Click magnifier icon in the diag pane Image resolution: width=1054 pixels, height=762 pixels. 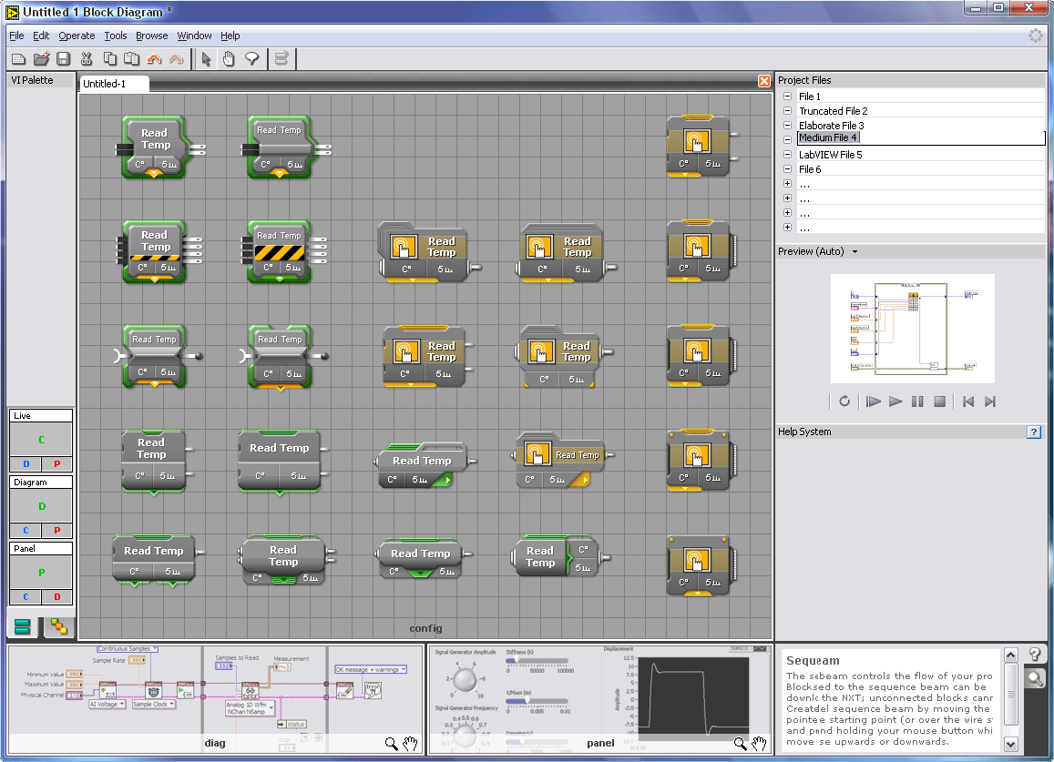click(391, 744)
